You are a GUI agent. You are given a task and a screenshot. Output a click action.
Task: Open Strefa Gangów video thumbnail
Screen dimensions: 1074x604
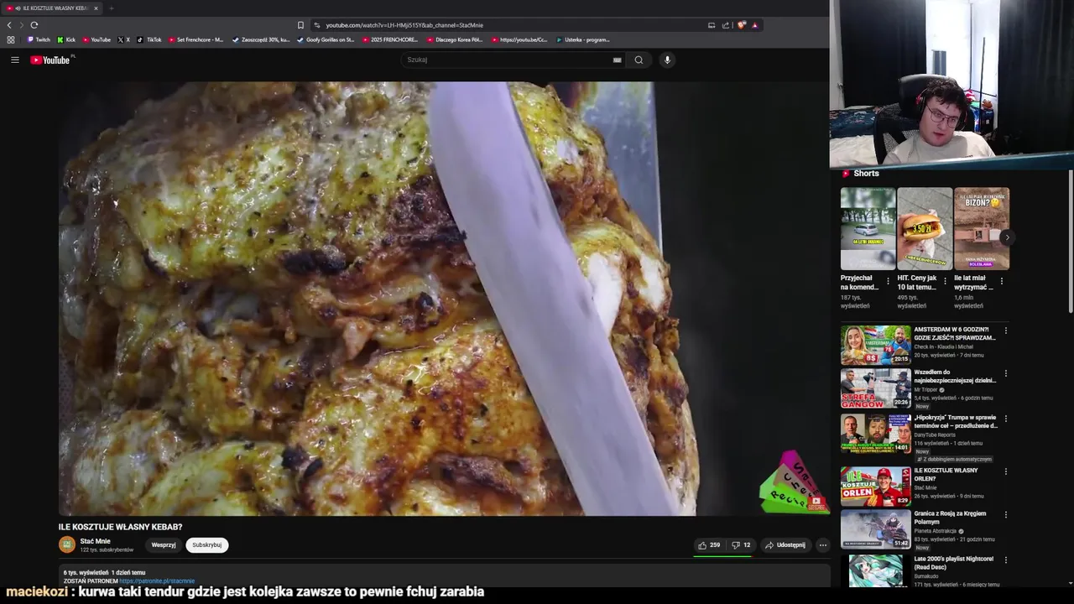point(876,388)
